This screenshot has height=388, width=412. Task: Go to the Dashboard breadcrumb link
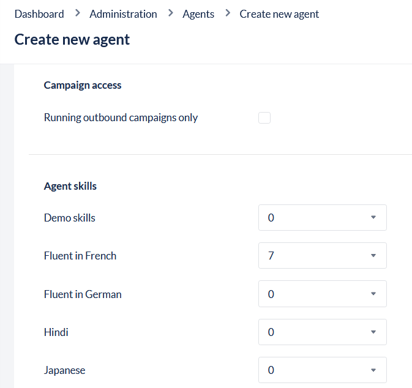click(x=39, y=13)
